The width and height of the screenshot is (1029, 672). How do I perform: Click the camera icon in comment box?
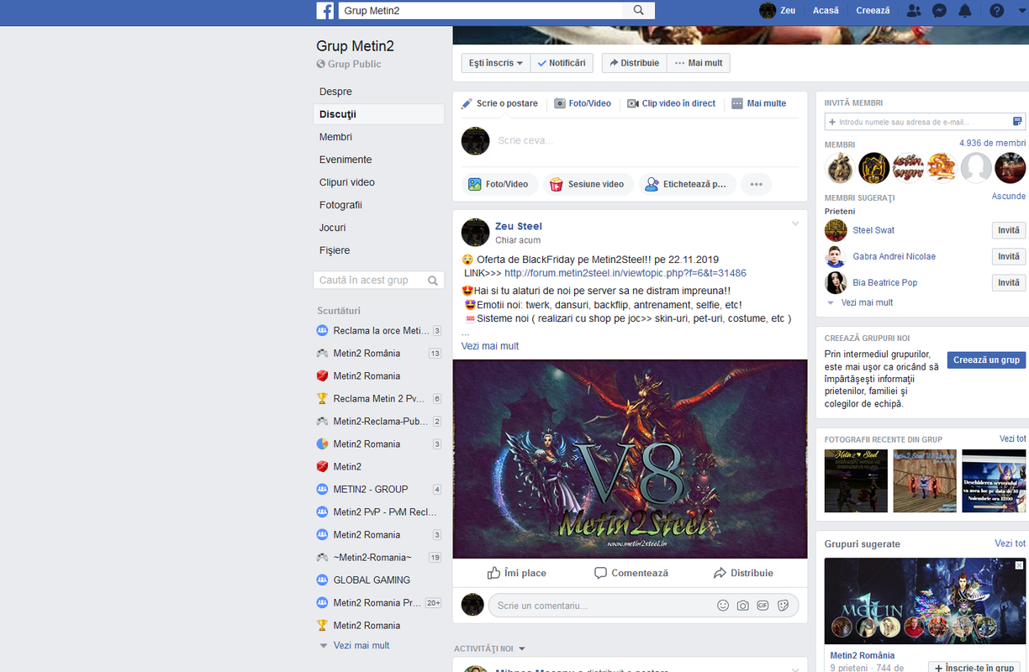[x=743, y=605]
